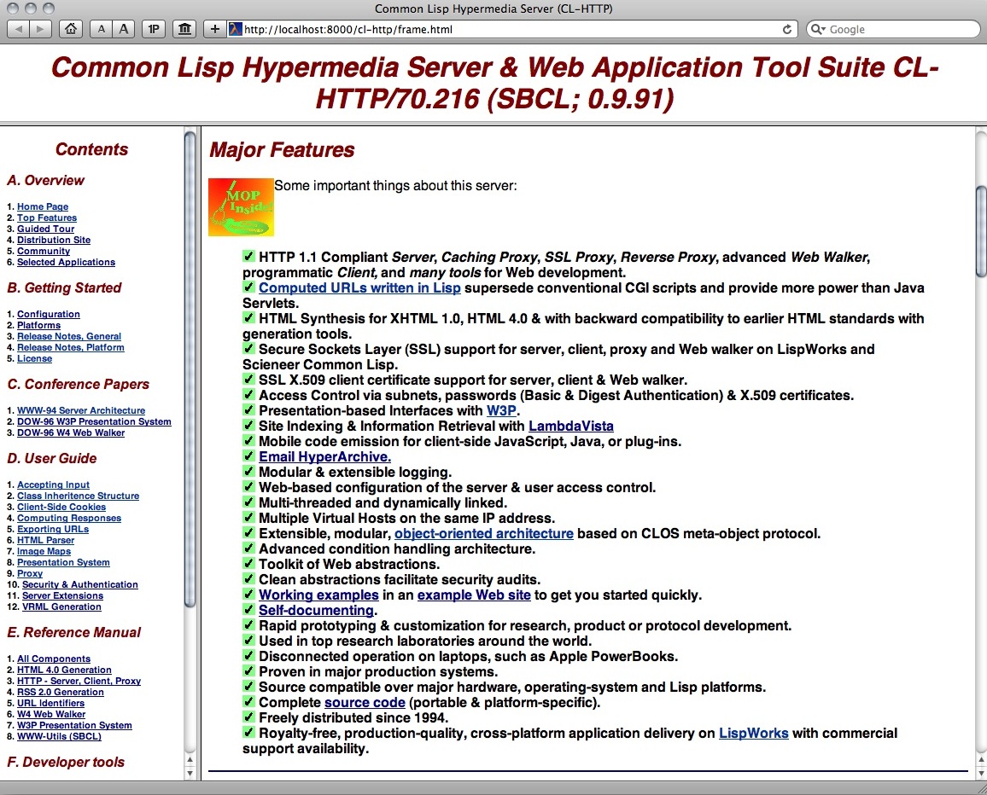This screenshot has height=795, width=987.
Task: Open the Selected Applications link
Action: tap(66, 262)
